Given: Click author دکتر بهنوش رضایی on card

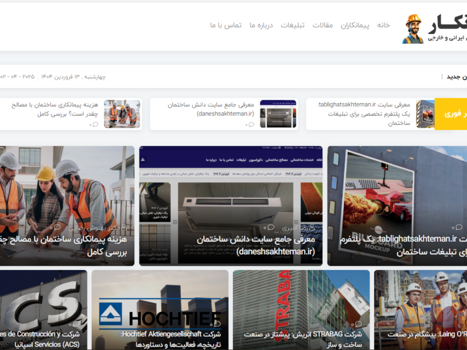Looking at the screenshot, I should [97, 228].
